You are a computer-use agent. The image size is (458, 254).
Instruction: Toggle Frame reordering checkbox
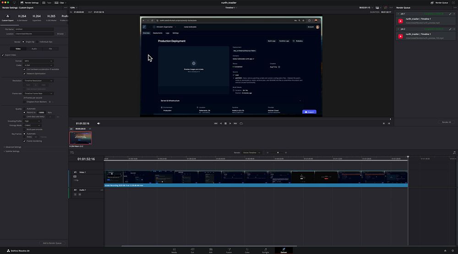pyautogui.click(x=24, y=141)
